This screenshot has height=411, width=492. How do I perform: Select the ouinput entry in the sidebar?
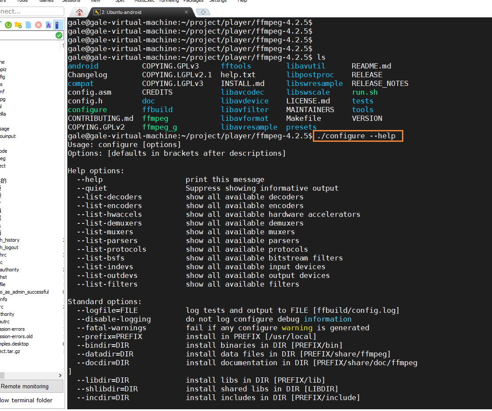click(8, 136)
